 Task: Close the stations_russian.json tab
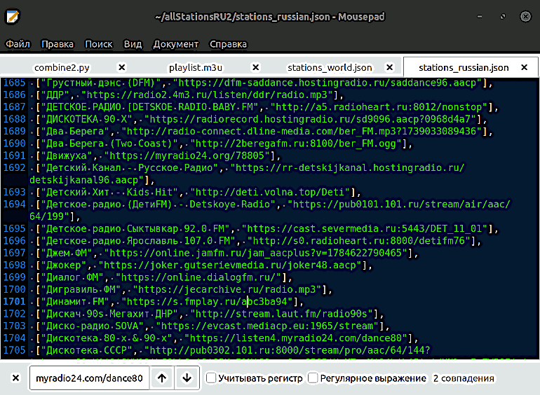(524, 67)
